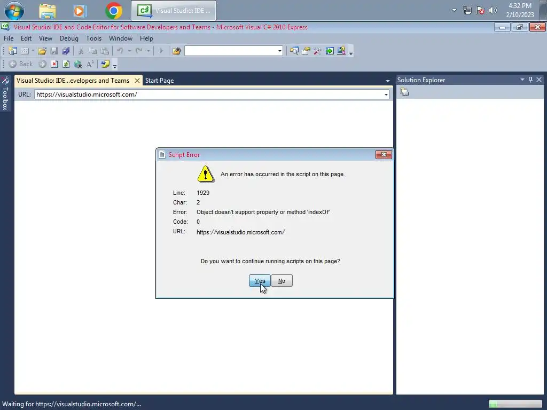Expand the Toolbox side panel
Screen dimensions: 547x410
(x=5, y=93)
